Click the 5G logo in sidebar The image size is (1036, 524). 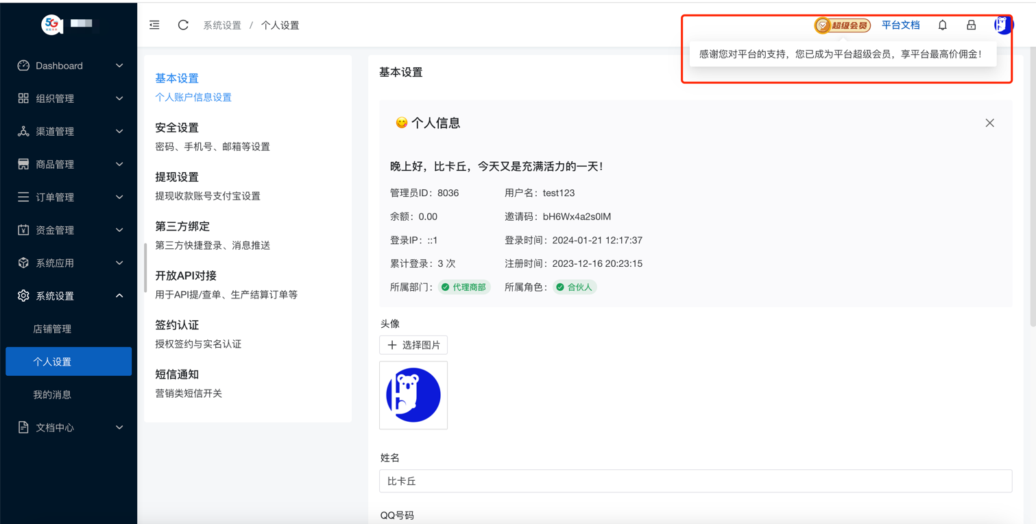[52, 25]
